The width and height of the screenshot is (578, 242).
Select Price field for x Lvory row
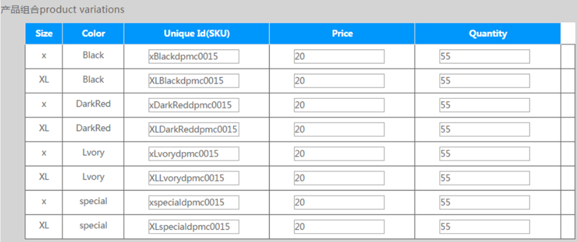point(339,154)
